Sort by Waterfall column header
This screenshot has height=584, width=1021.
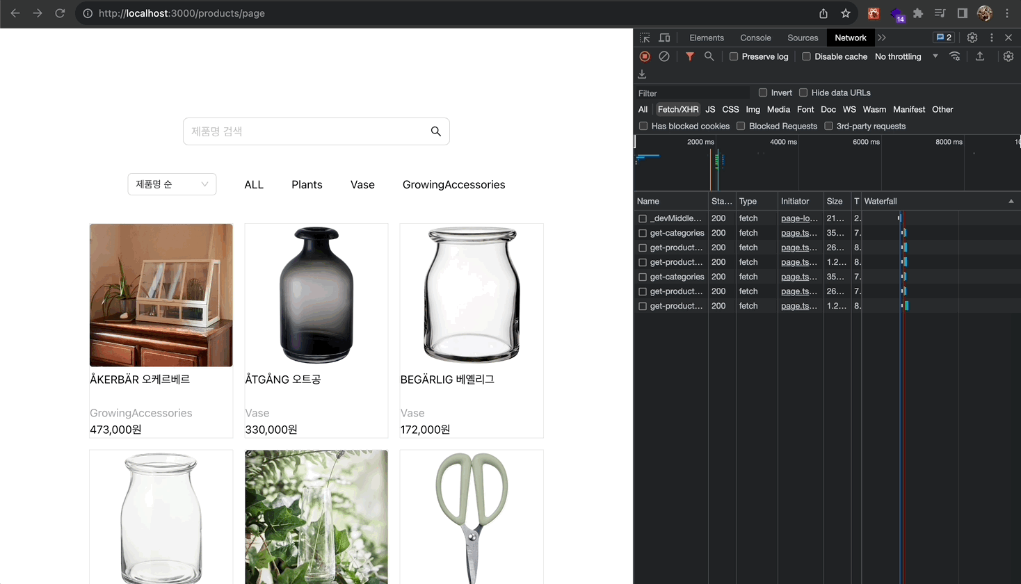tap(940, 201)
